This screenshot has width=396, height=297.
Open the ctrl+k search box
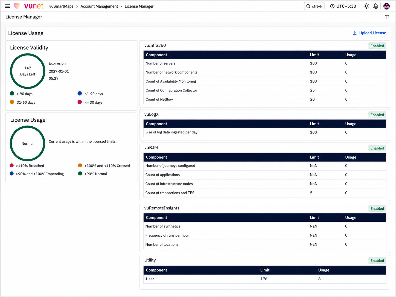(x=314, y=6)
